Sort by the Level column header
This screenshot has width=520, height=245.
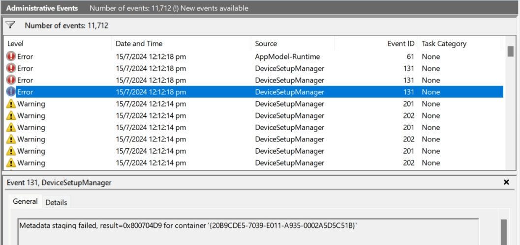[59, 44]
